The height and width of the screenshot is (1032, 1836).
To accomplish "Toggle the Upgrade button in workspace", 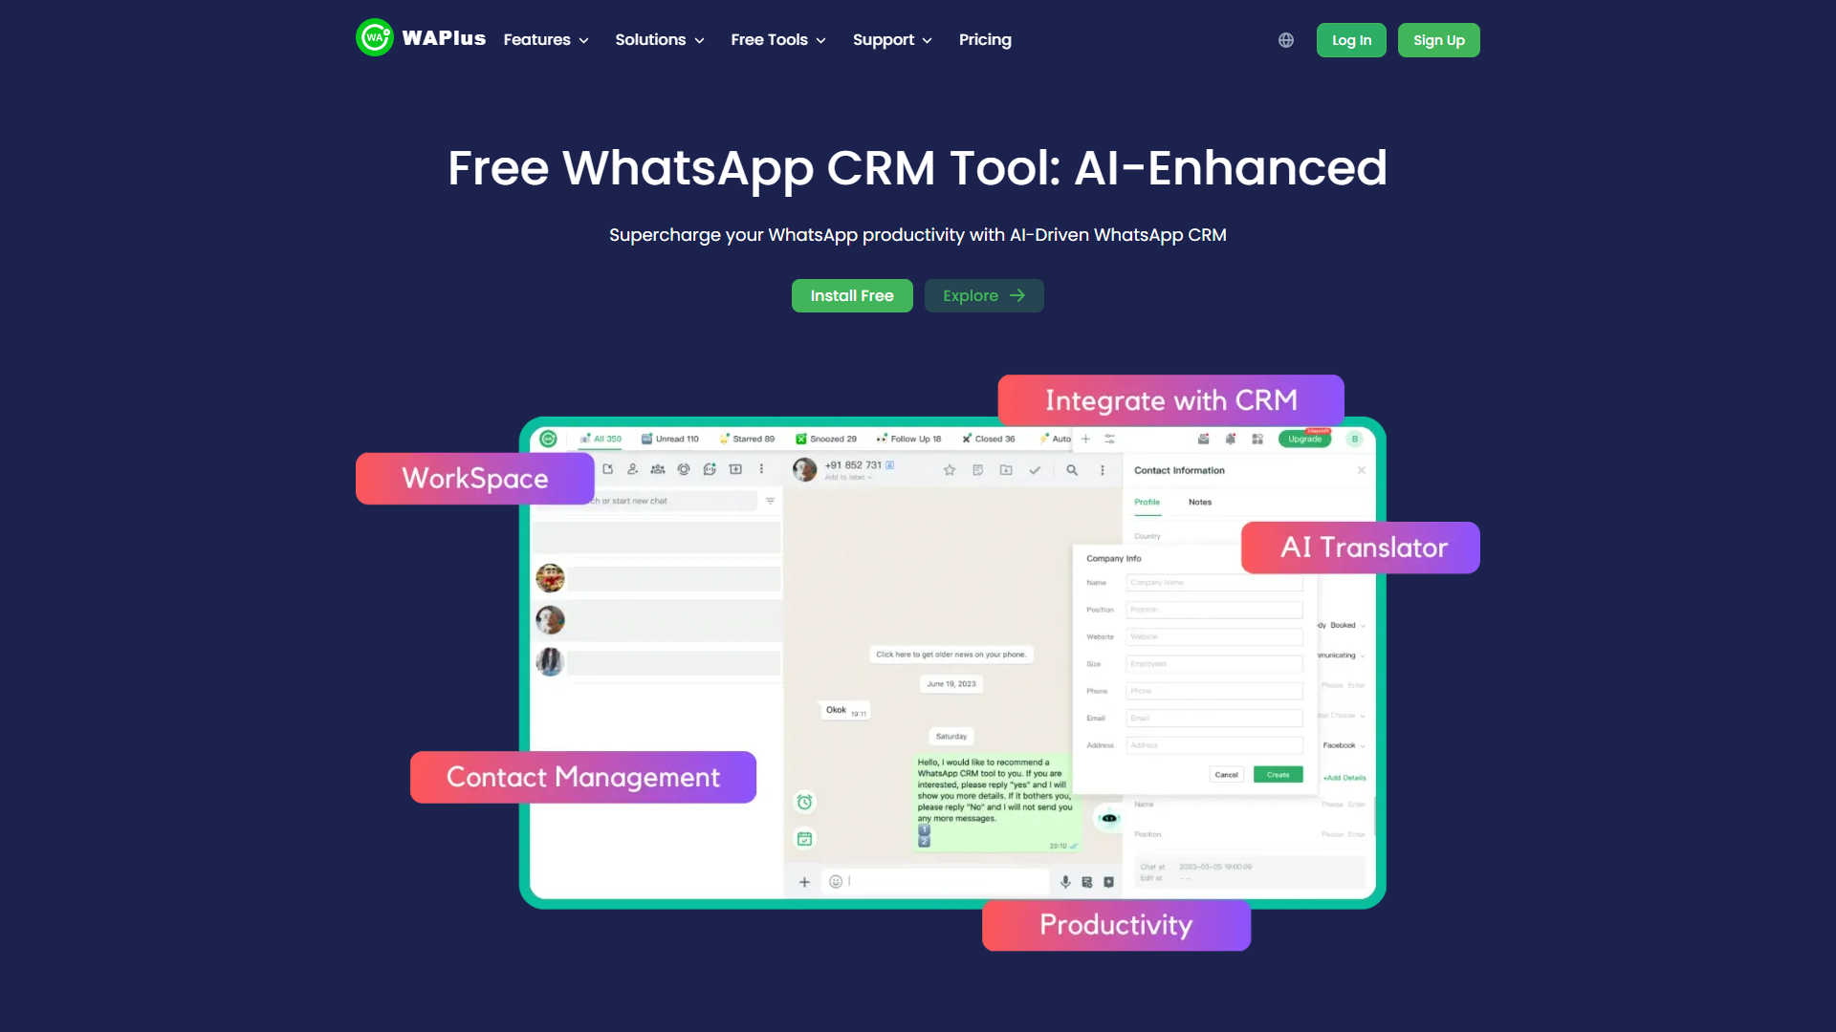I will (1306, 439).
